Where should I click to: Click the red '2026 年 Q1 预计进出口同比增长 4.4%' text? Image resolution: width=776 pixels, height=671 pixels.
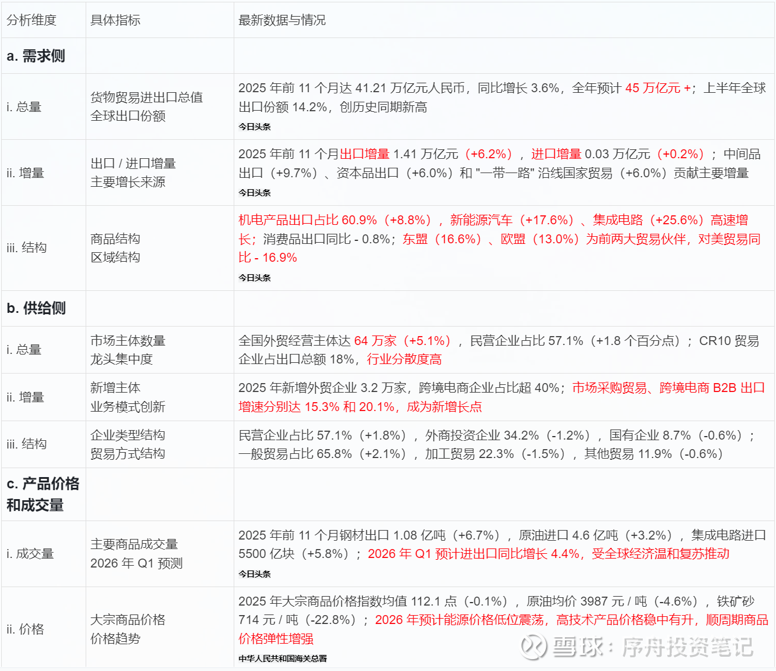[x=474, y=554]
